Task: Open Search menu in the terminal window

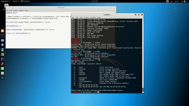Action: point(87,17)
